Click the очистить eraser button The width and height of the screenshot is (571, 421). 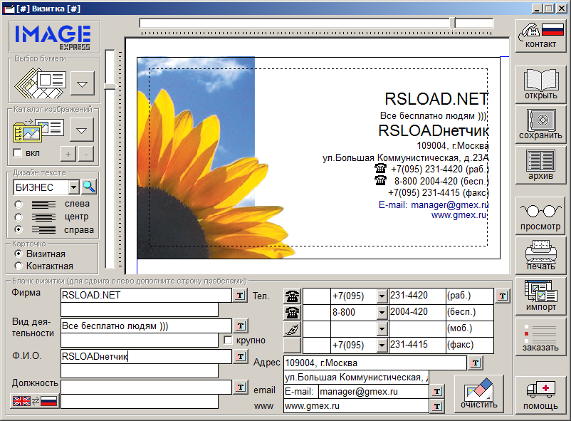(x=479, y=394)
